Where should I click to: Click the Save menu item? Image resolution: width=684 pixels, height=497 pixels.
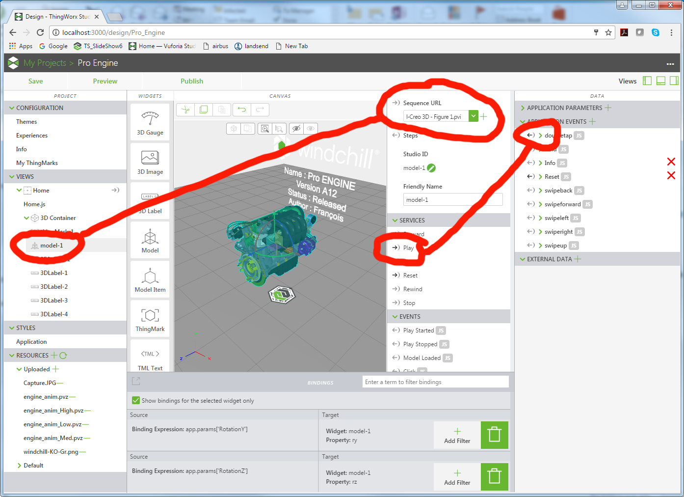pyautogui.click(x=35, y=81)
